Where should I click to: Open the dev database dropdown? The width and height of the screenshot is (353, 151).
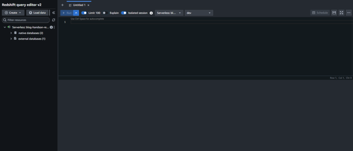199,13
